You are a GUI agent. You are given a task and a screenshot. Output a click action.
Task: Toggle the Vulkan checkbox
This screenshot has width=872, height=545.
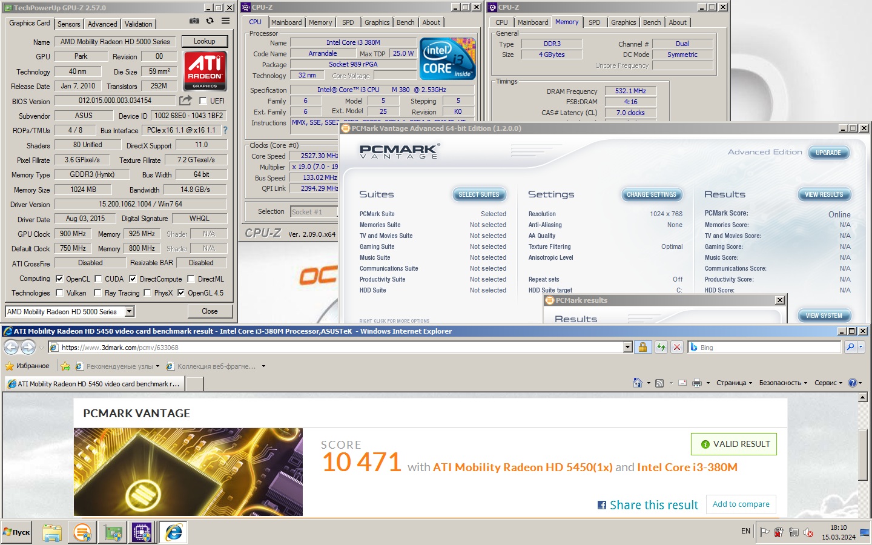pyautogui.click(x=59, y=293)
